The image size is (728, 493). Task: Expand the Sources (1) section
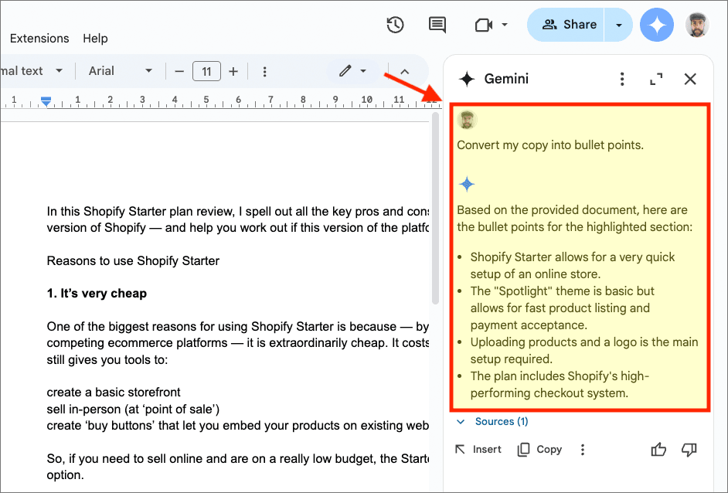(461, 421)
